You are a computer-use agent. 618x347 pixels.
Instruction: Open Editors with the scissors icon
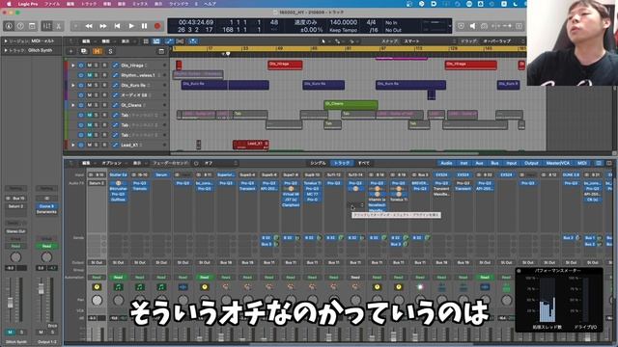click(58, 26)
